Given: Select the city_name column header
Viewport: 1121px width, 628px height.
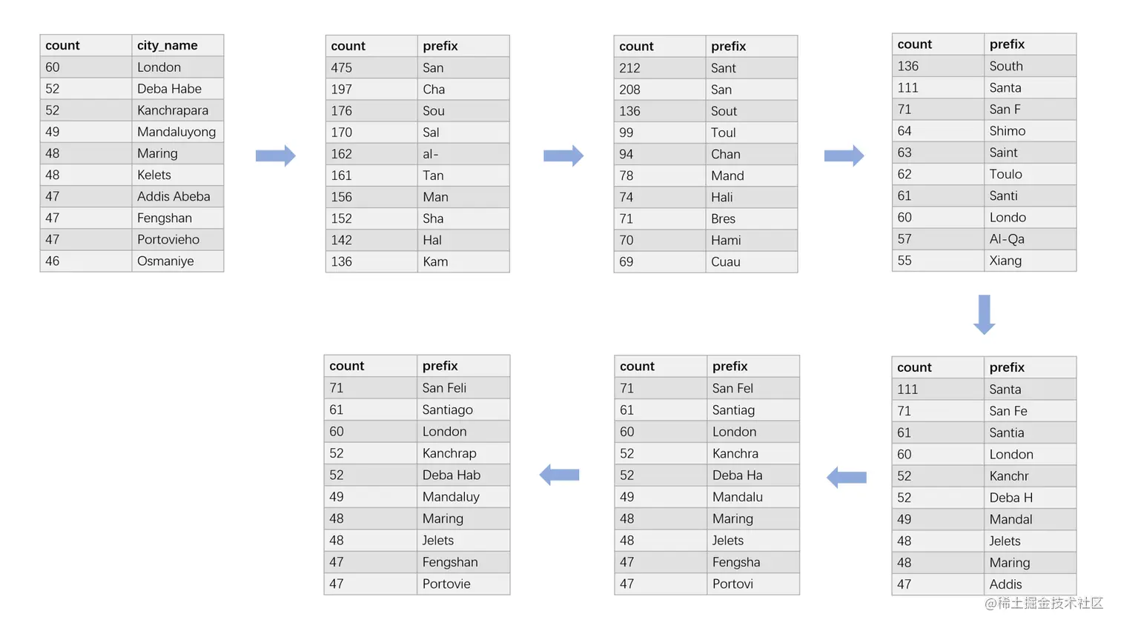Looking at the screenshot, I should pyautogui.click(x=178, y=45).
